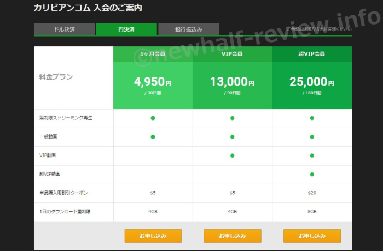Screen dimensions: 383x251
Task: Click the 4GB value under VIP会員
Action: pos(233,212)
